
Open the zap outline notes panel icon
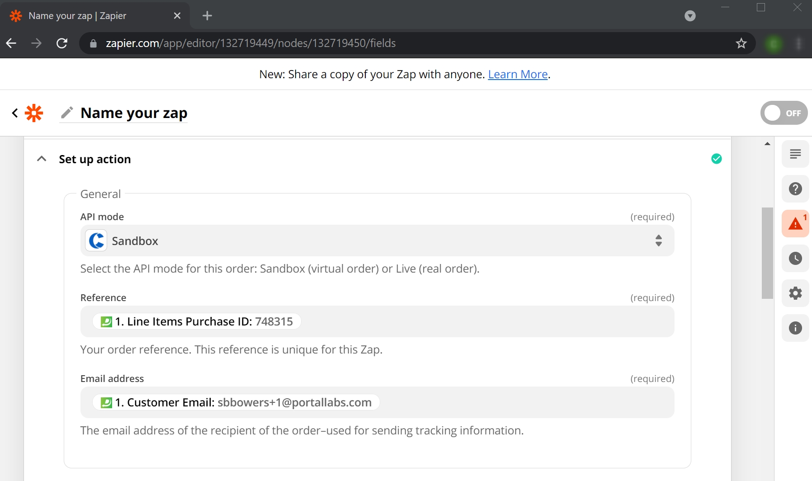[795, 154]
